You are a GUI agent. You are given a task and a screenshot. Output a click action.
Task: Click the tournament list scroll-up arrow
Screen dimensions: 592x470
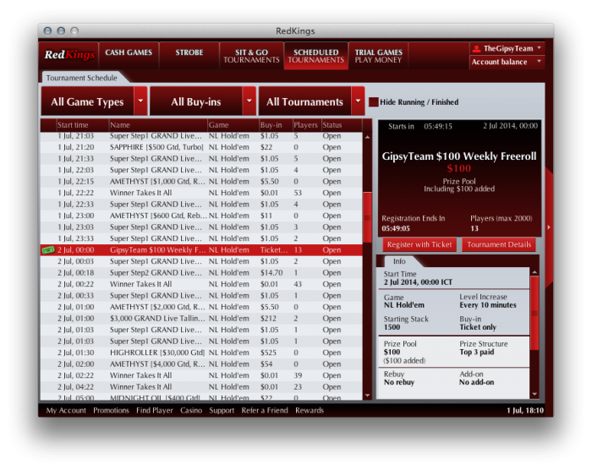367,137
